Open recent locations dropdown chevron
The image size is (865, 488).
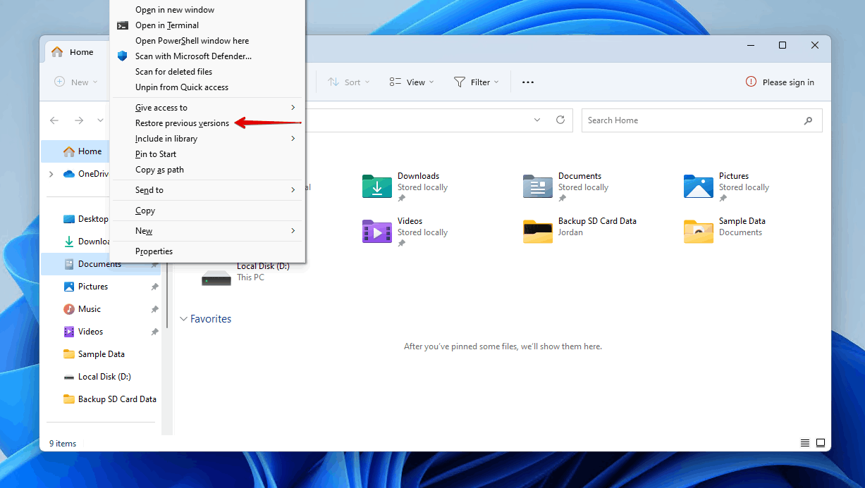(x=101, y=120)
